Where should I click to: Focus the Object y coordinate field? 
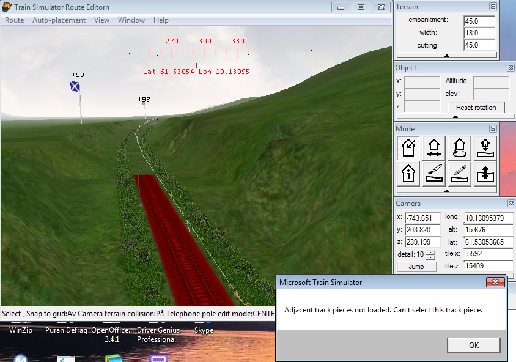click(422, 94)
